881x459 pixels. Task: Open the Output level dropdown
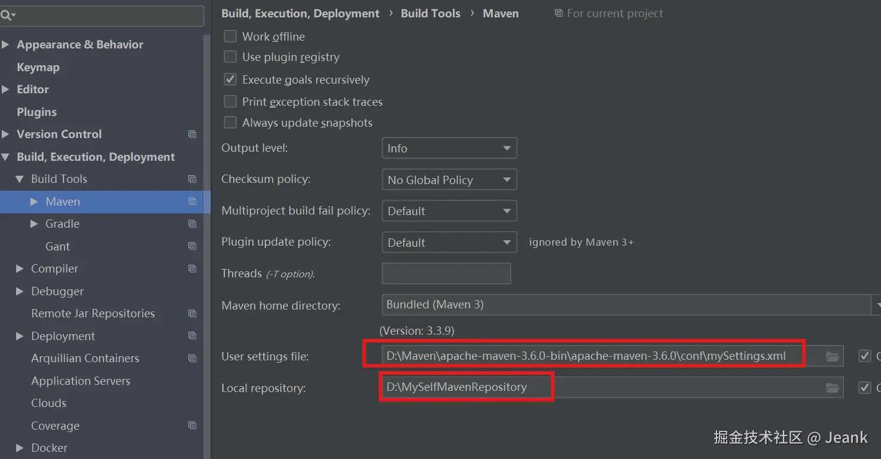point(449,148)
